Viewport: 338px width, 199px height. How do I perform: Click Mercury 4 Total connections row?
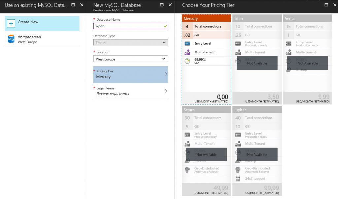click(206, 26)
